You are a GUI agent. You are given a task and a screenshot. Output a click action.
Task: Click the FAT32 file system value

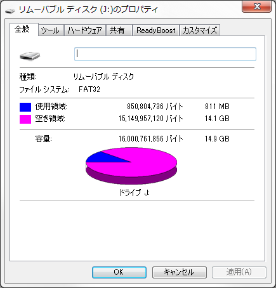point(89,89)
